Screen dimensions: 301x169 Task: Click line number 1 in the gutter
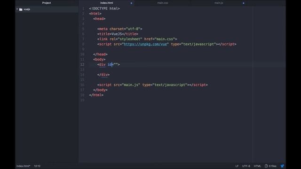click(x=83, y=8)
